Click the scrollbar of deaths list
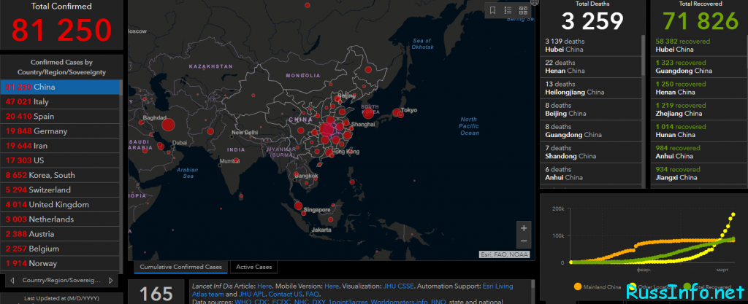This screenshot has width=748, height=304. tap(644, 55)
